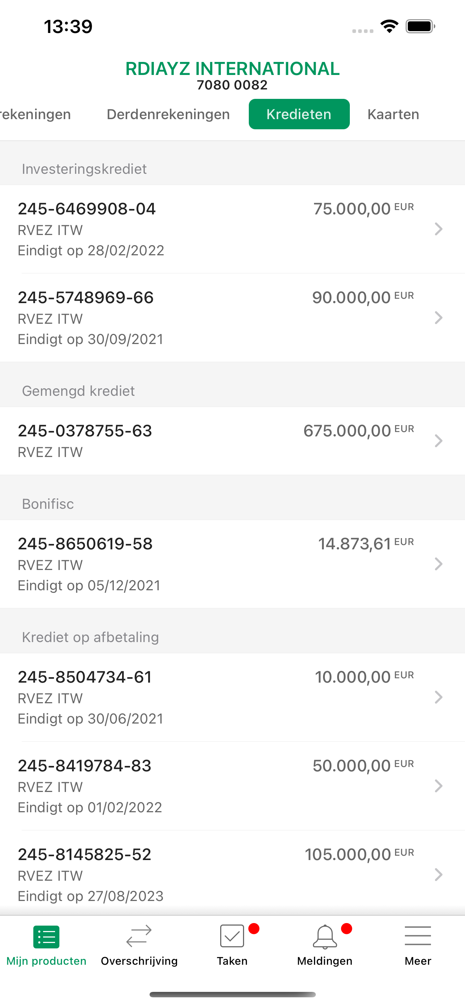Open Meer hamburger menu icon
Image resolution: width=465 pixels, height=1006 pixels.
pyautogui.click(x=418, y=936)
